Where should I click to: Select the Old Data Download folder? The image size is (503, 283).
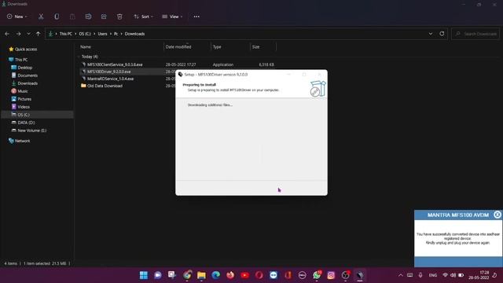click(x=105, y=86)
